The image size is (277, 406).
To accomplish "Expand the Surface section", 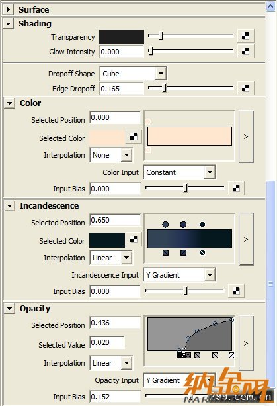I will [9, 9].
